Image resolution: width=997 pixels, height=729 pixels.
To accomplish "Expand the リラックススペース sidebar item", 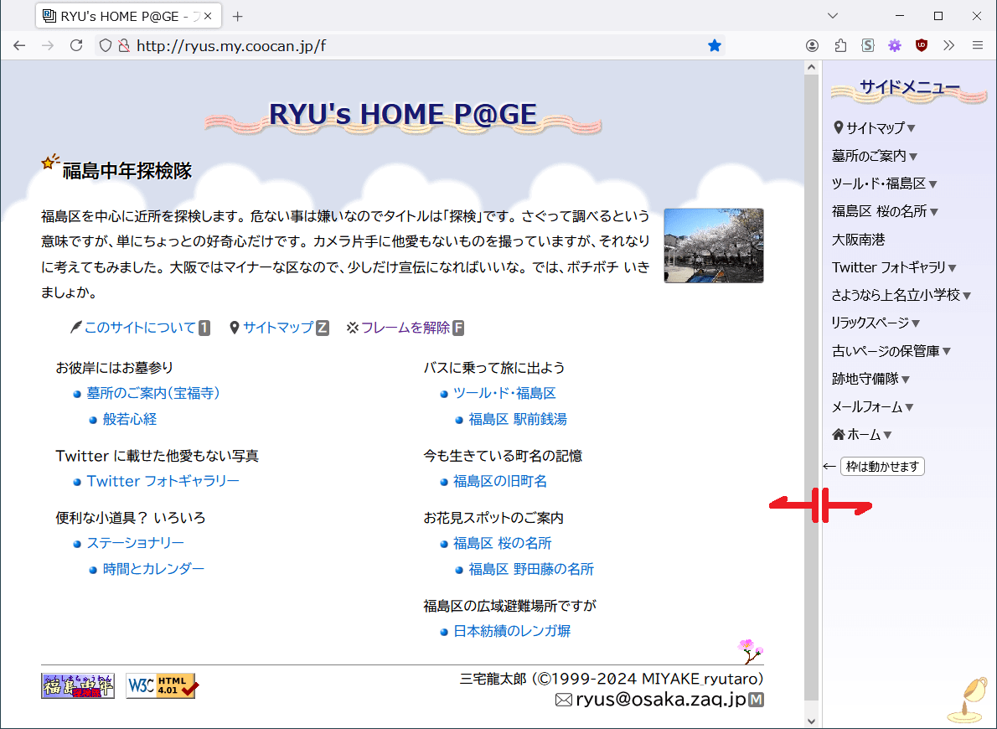I will [876, 323].
